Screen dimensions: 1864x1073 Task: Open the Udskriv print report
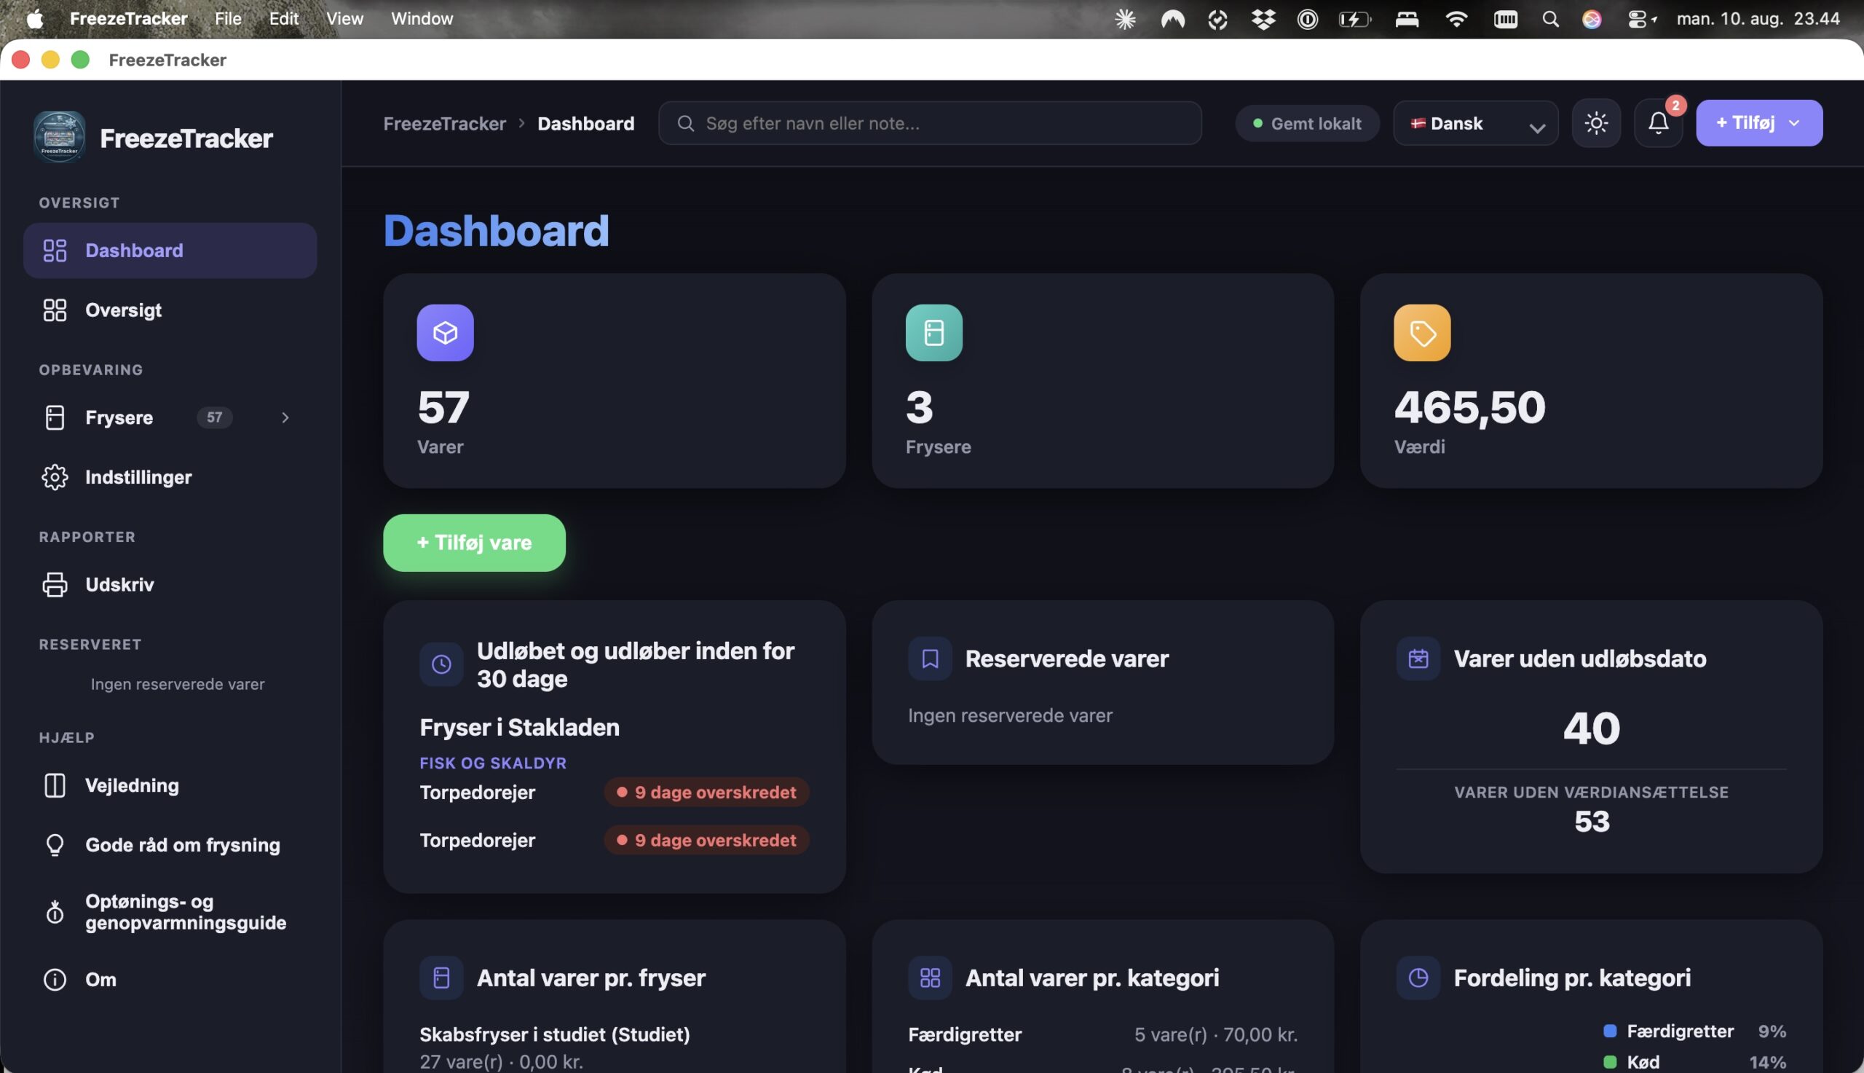(170, 585)
